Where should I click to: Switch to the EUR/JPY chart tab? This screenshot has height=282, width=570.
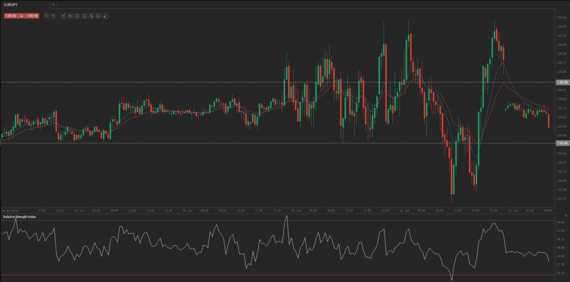(12, 4)
